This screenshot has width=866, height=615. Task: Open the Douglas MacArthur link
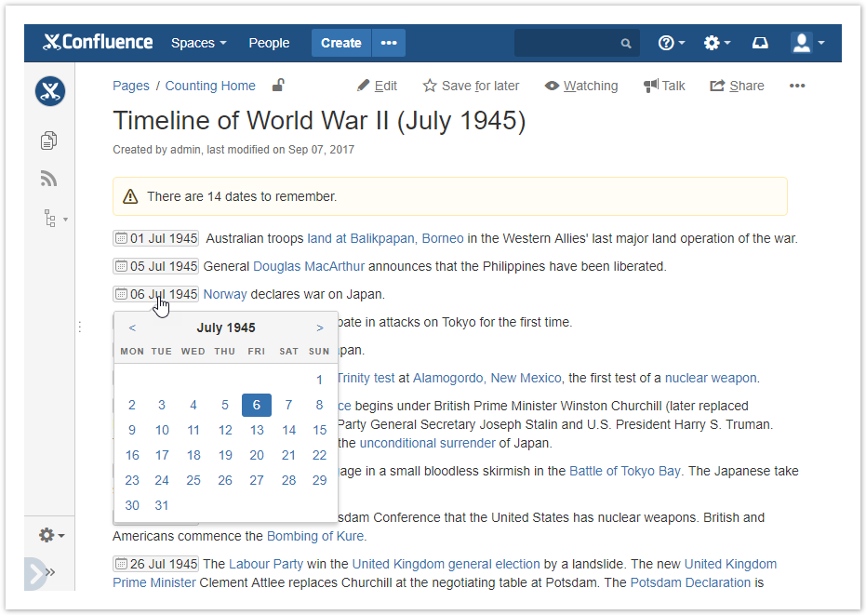tap(309, 266)
